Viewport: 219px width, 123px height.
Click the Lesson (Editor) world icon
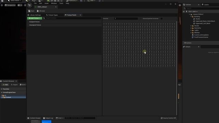[x=191, y=14]
